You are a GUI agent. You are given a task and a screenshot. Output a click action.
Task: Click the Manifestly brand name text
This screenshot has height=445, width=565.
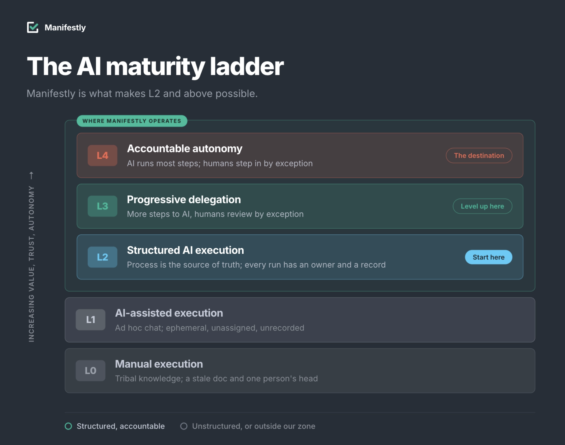pos(65,27)
